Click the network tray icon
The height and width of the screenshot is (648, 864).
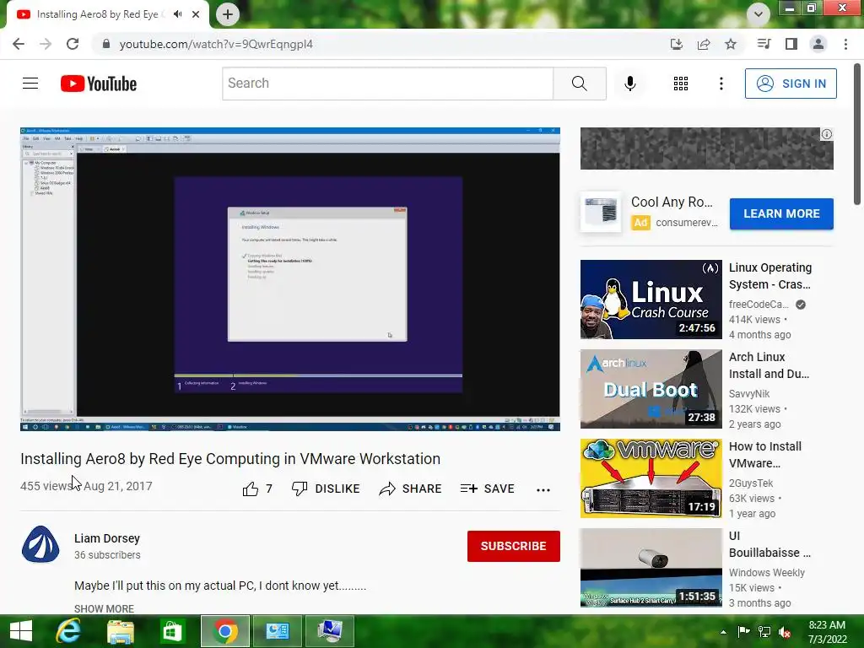tap(764, 632)
